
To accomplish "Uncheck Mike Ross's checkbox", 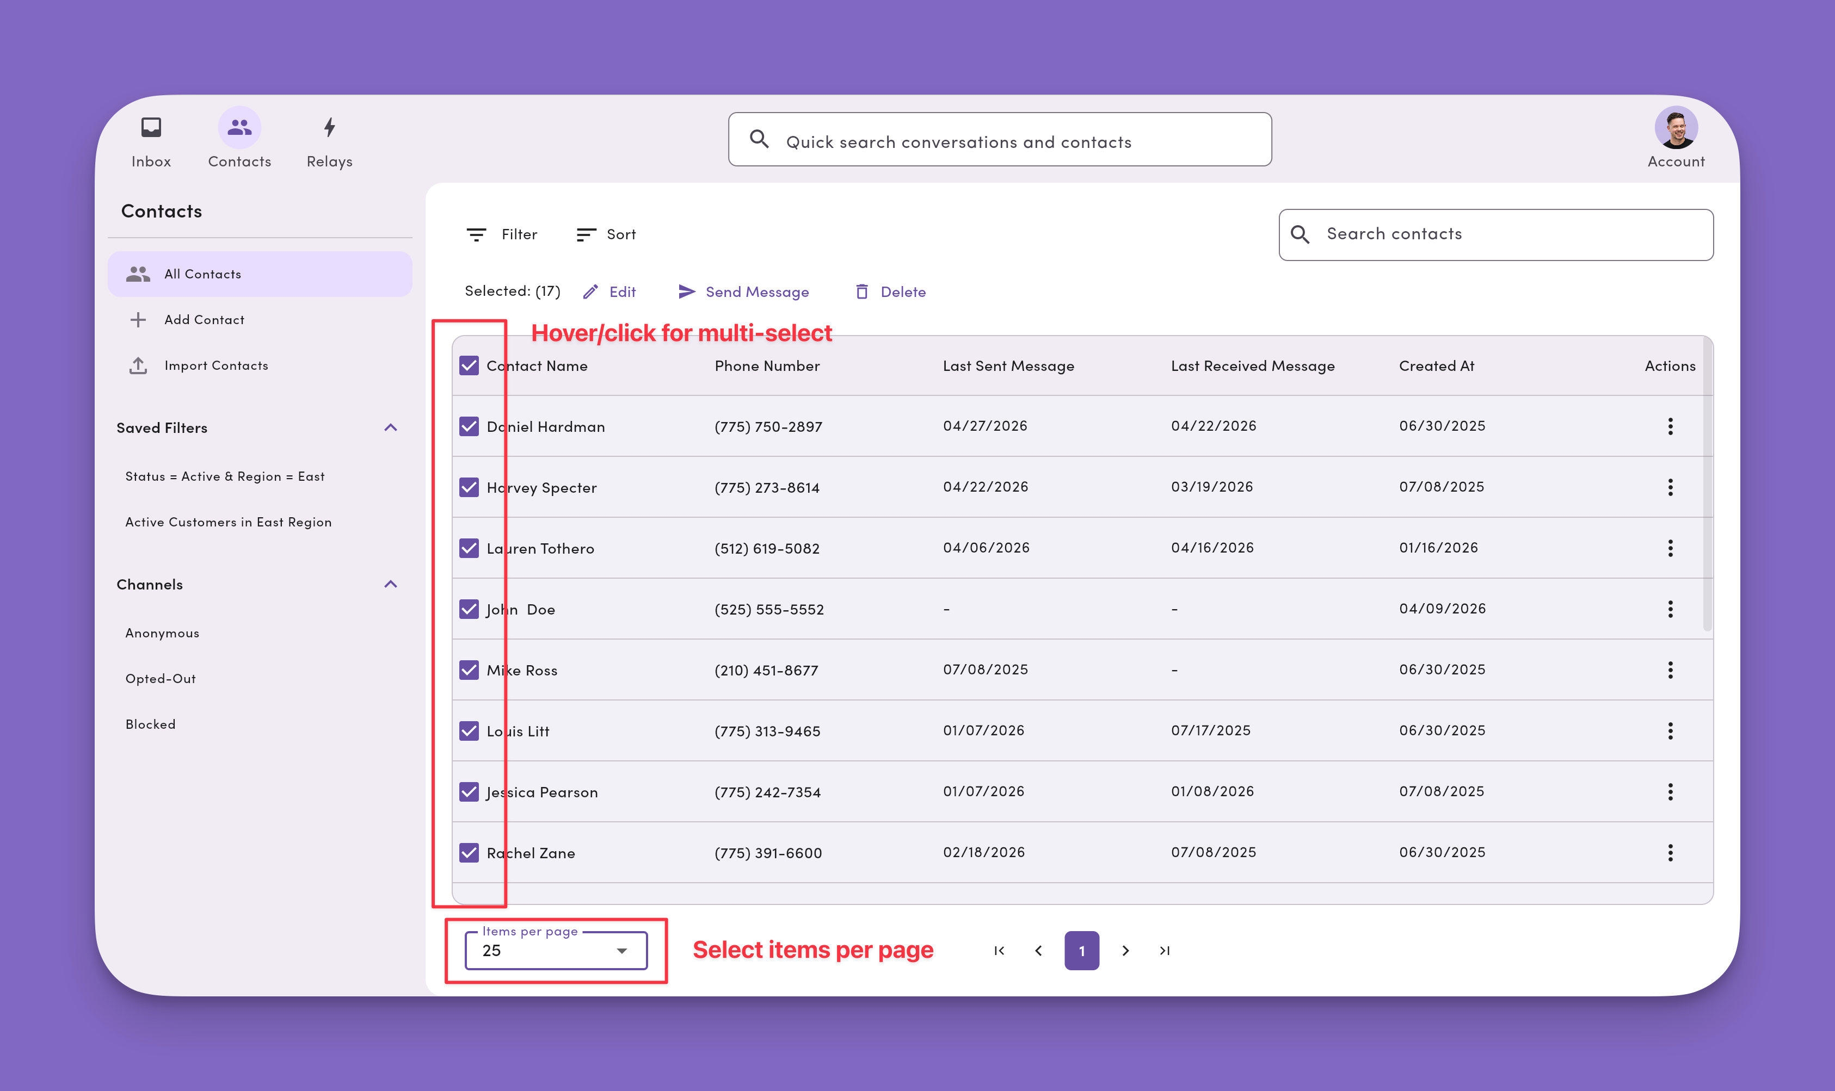I will (469, 671).
